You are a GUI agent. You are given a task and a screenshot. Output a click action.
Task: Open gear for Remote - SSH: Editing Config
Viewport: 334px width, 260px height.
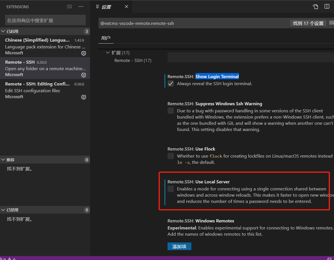point(83,97)
